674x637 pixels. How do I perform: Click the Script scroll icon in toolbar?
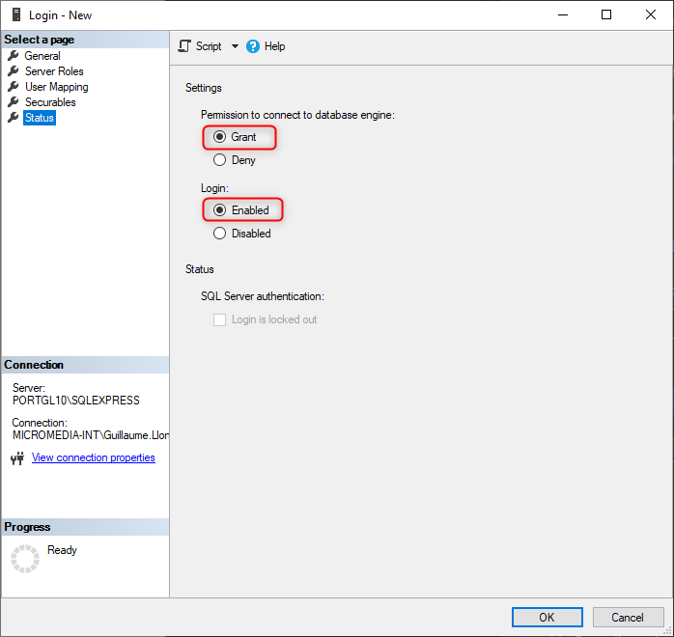click(x=185, y=46)
